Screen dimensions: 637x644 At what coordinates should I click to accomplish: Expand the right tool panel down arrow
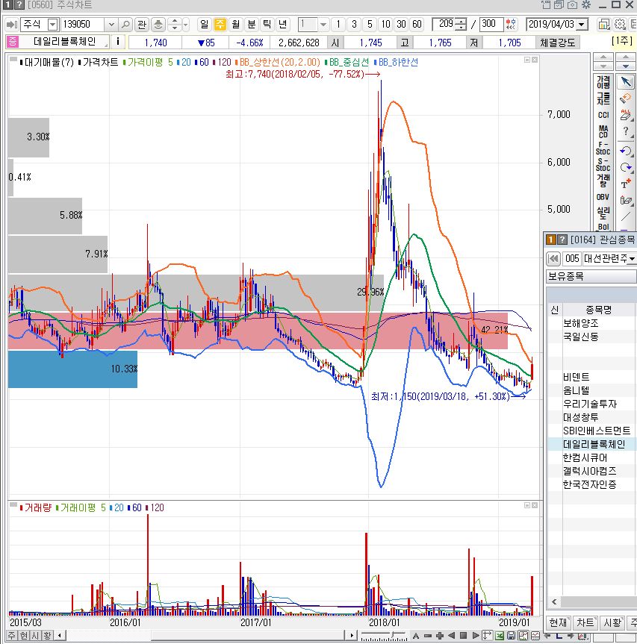click(626, 66)
